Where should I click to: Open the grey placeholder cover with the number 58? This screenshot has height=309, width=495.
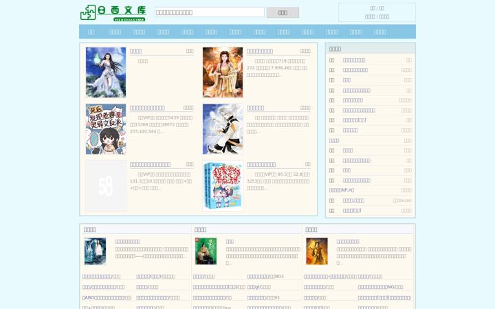(106, 185)
